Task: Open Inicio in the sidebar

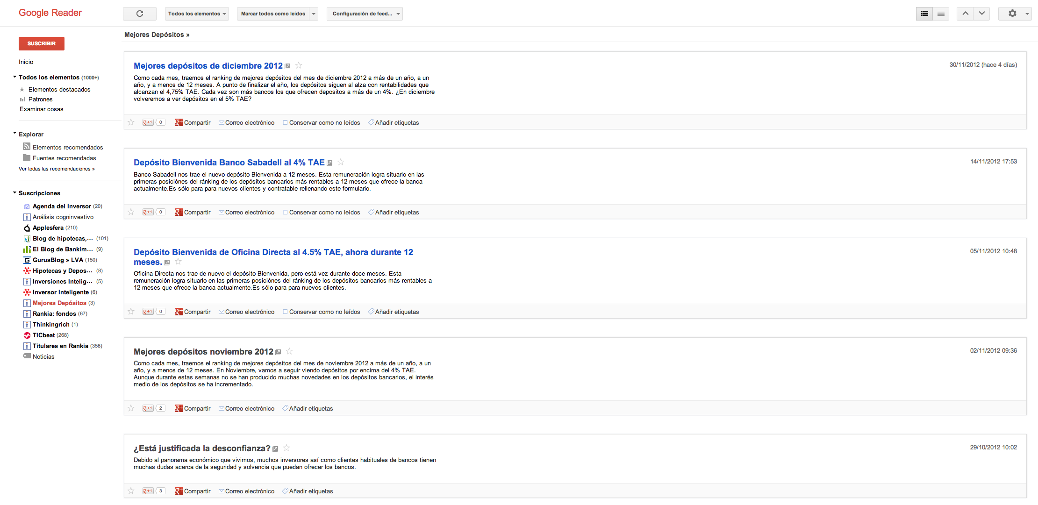Action: pyautogui.click(x=26, y=62)
